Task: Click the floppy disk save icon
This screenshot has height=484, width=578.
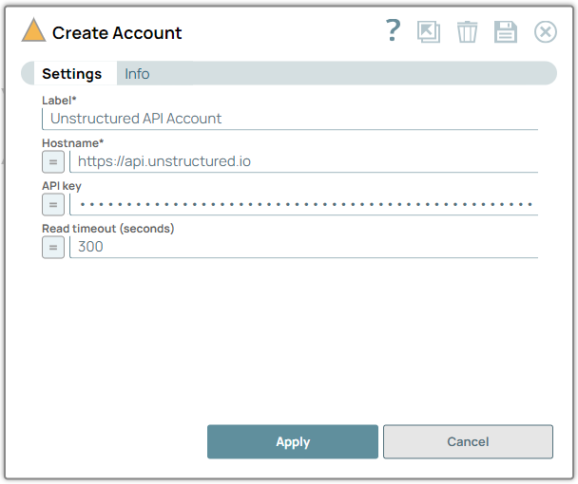Action: pyautogui.click(x=506, y=32)
